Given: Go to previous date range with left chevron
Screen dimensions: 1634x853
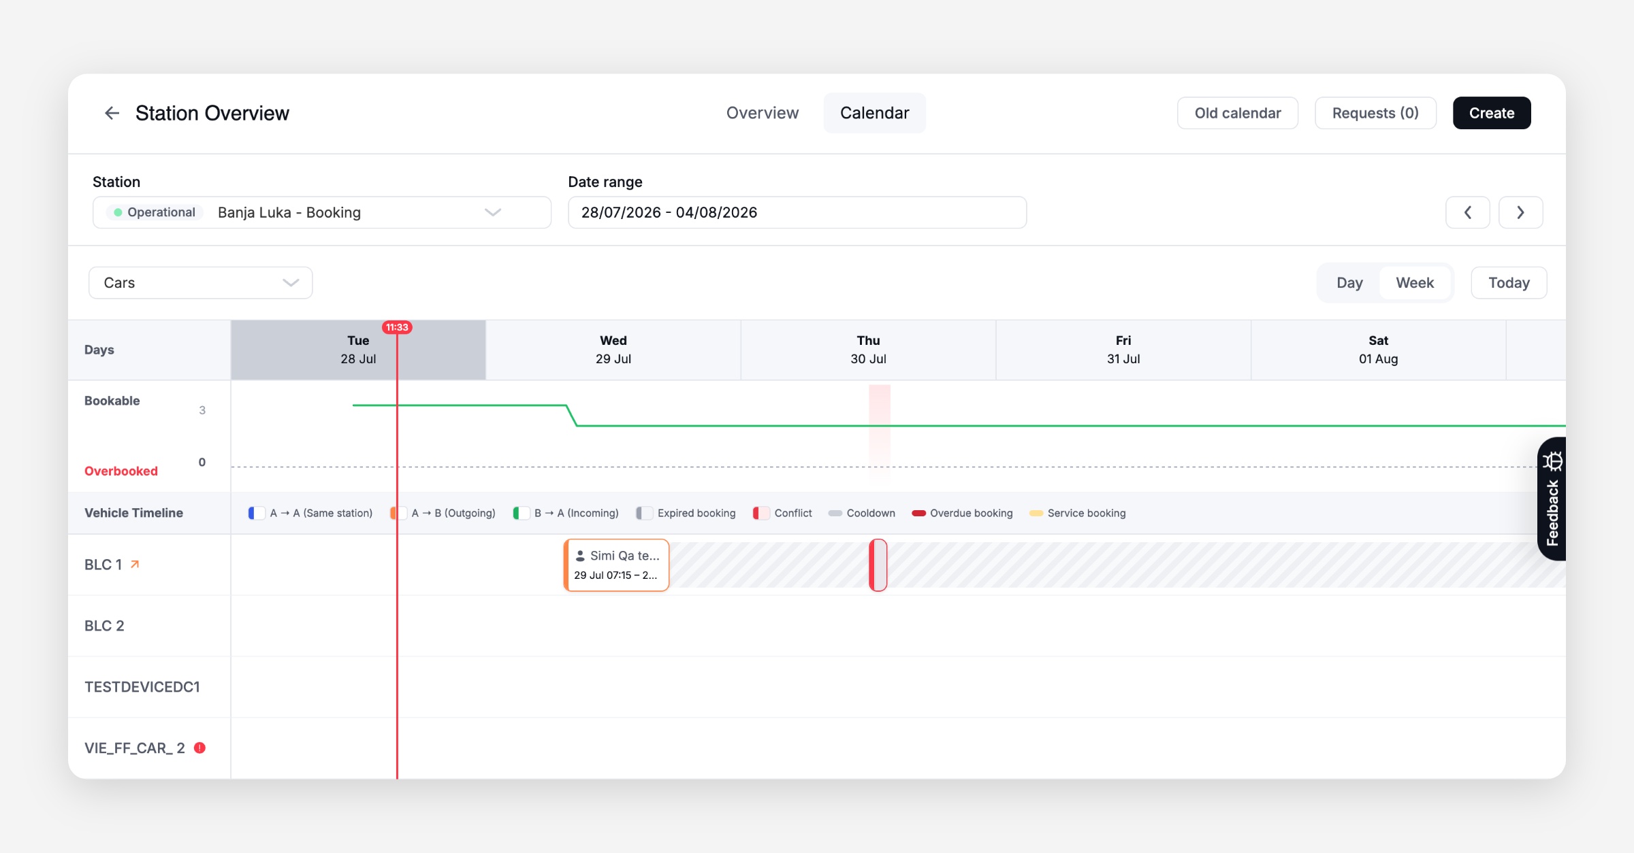Looking at the screenshot, I should pos(1468,213).
